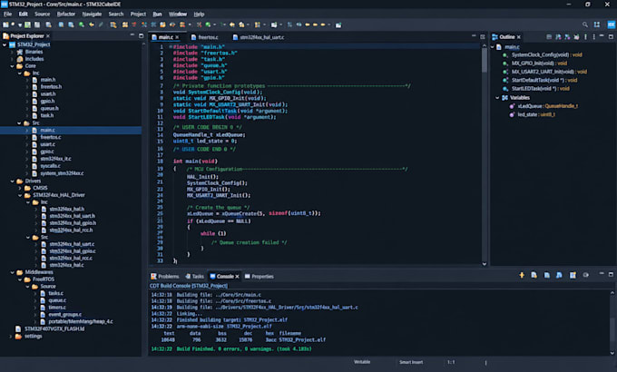
Task: Expand the Includes node
Action: pyautogui.click(x=12, y=59)
